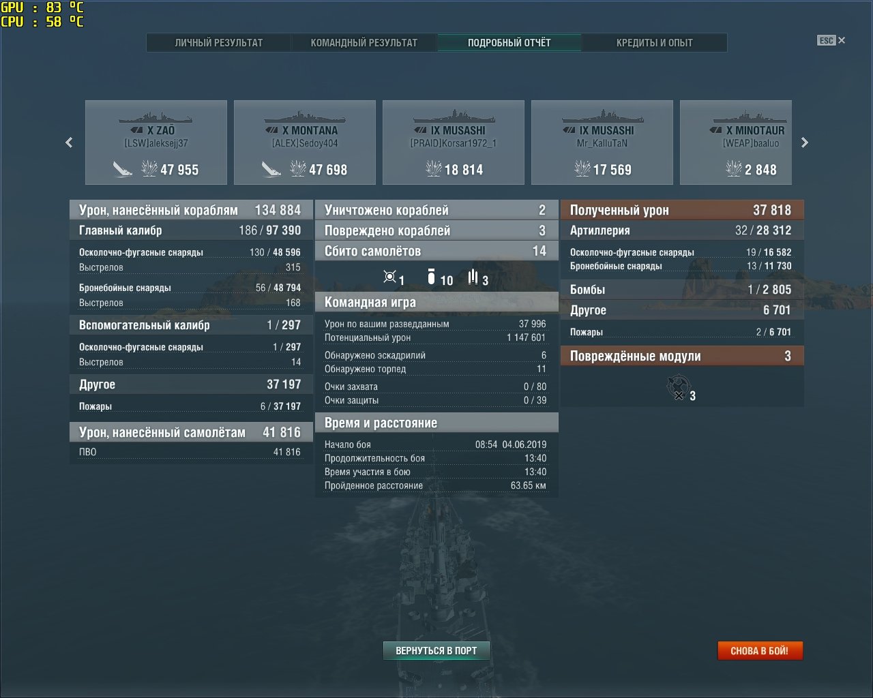Click the torpedo bomber icon with count 3
Screen dimensions: 873x698
473,277
